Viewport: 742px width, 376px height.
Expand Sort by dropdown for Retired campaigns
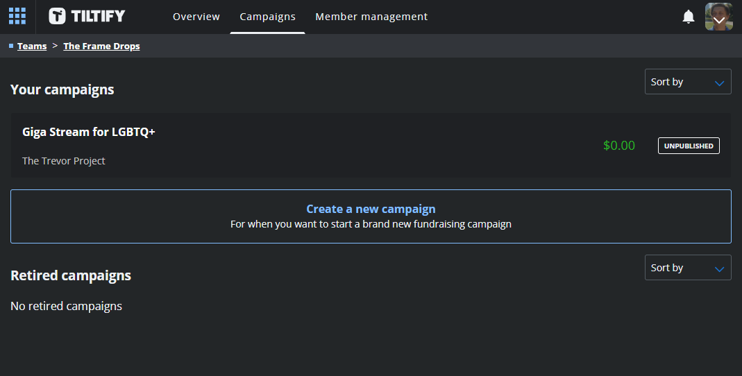click(688, 268)
